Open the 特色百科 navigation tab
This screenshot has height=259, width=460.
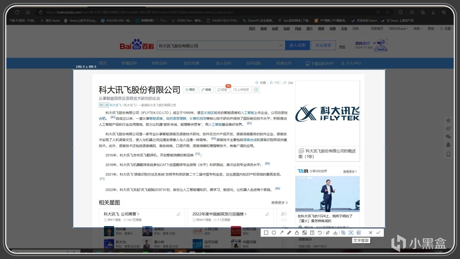point(159,63)
